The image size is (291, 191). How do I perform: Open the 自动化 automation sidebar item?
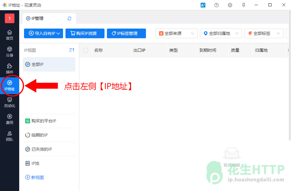point(10,103)
